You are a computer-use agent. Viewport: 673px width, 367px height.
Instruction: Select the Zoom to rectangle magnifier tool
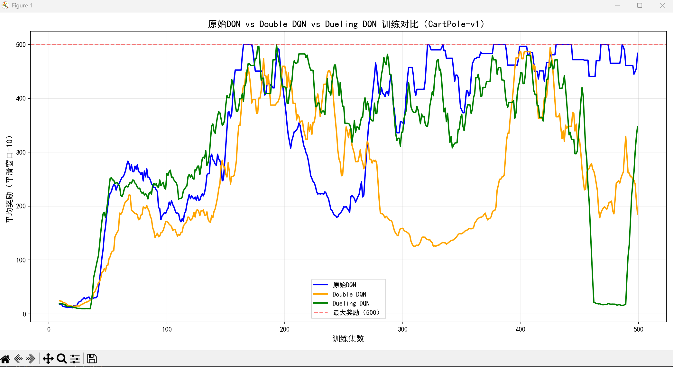click(61, 359)
